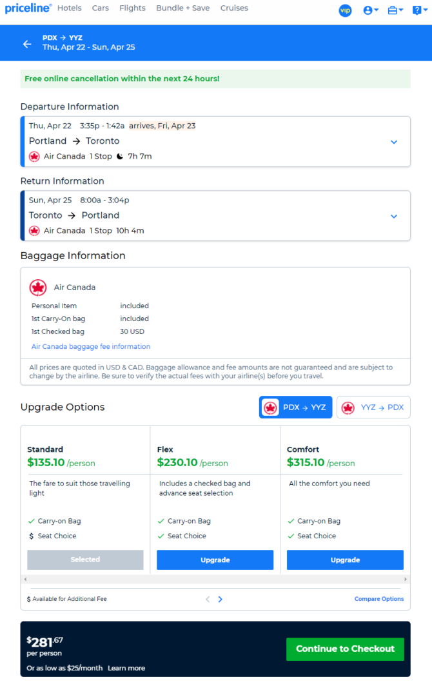Image resolution: width=432 pixels, height=686 pixels.
Task: Open the Bundle + Save menu item
Action: click(183, 8)
